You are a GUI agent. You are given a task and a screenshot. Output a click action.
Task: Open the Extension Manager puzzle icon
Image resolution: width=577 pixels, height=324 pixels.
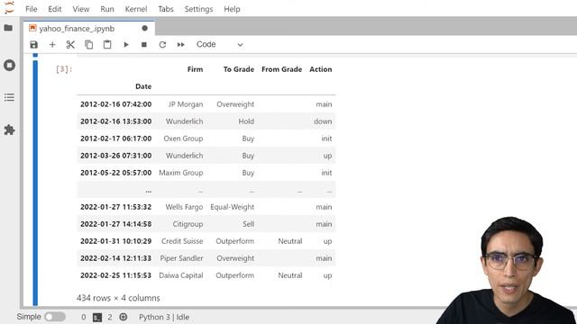tap(9, 130)
